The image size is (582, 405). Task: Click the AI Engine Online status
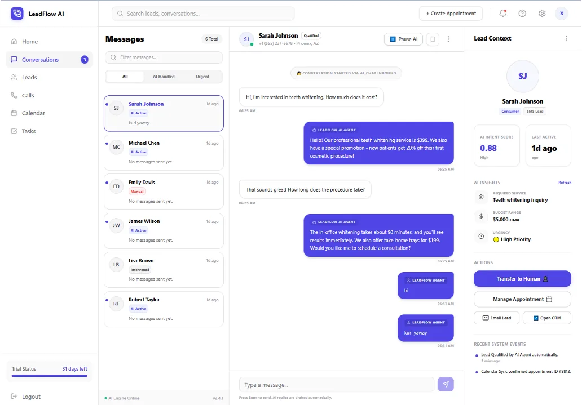[122, 398]
